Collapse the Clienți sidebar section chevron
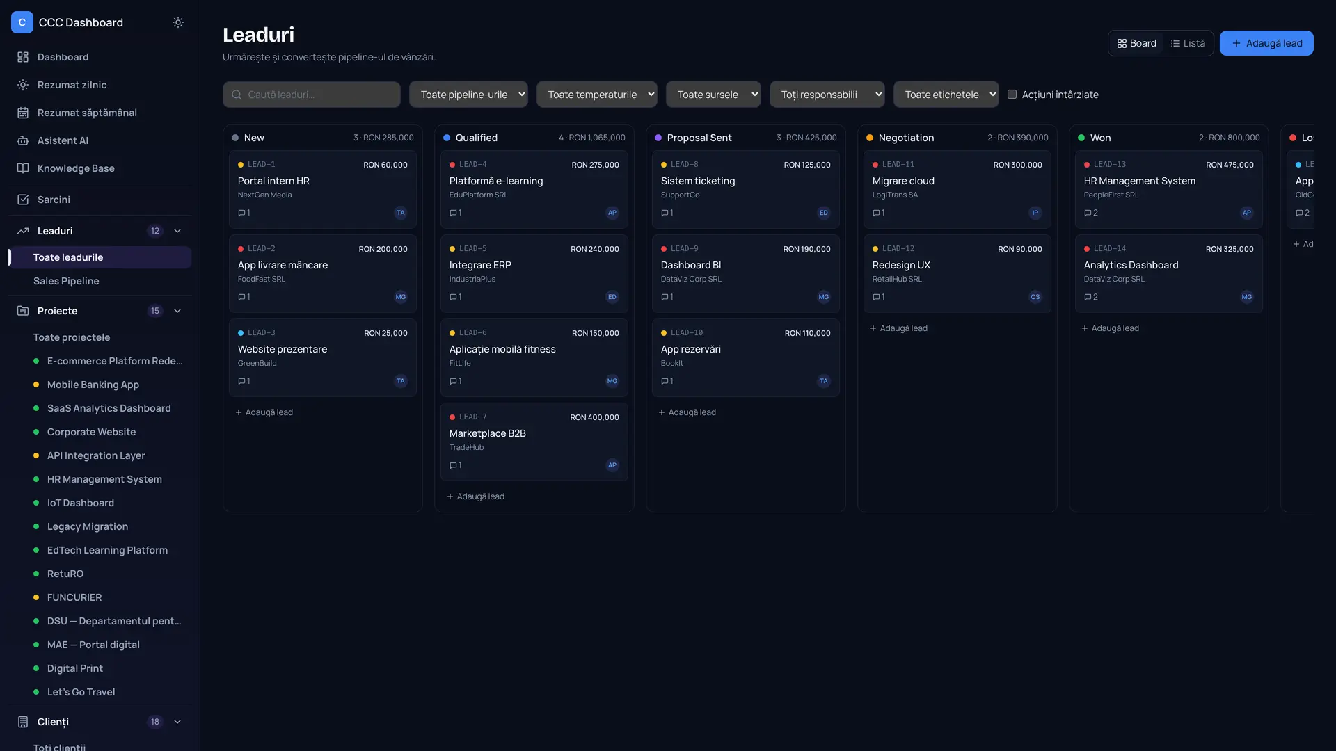Image resolution: width=1336 pixels, height=751 pixels. 177,722
